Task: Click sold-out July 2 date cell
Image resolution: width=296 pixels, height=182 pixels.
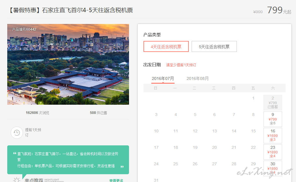Action: [x=273, y=103]
